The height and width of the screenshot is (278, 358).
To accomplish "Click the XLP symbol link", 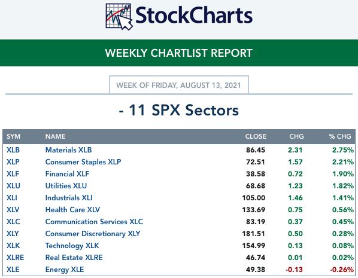I will [x=13, y=162].
